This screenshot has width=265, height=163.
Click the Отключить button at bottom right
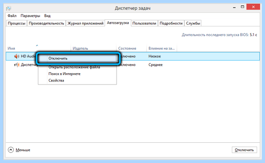[244, 150]
